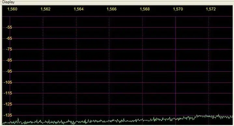Screen dimensions: 234x126
Task: Click the 1,564 frequency axis label
Action: pyautogui.click(x=79, y=9)
